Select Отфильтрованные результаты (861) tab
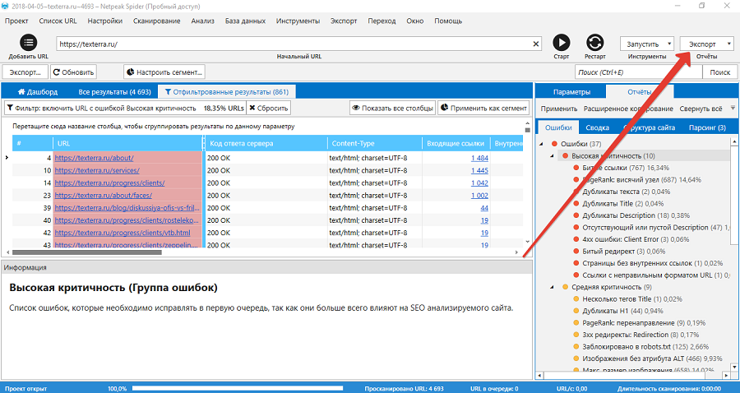 pos(226,91)
